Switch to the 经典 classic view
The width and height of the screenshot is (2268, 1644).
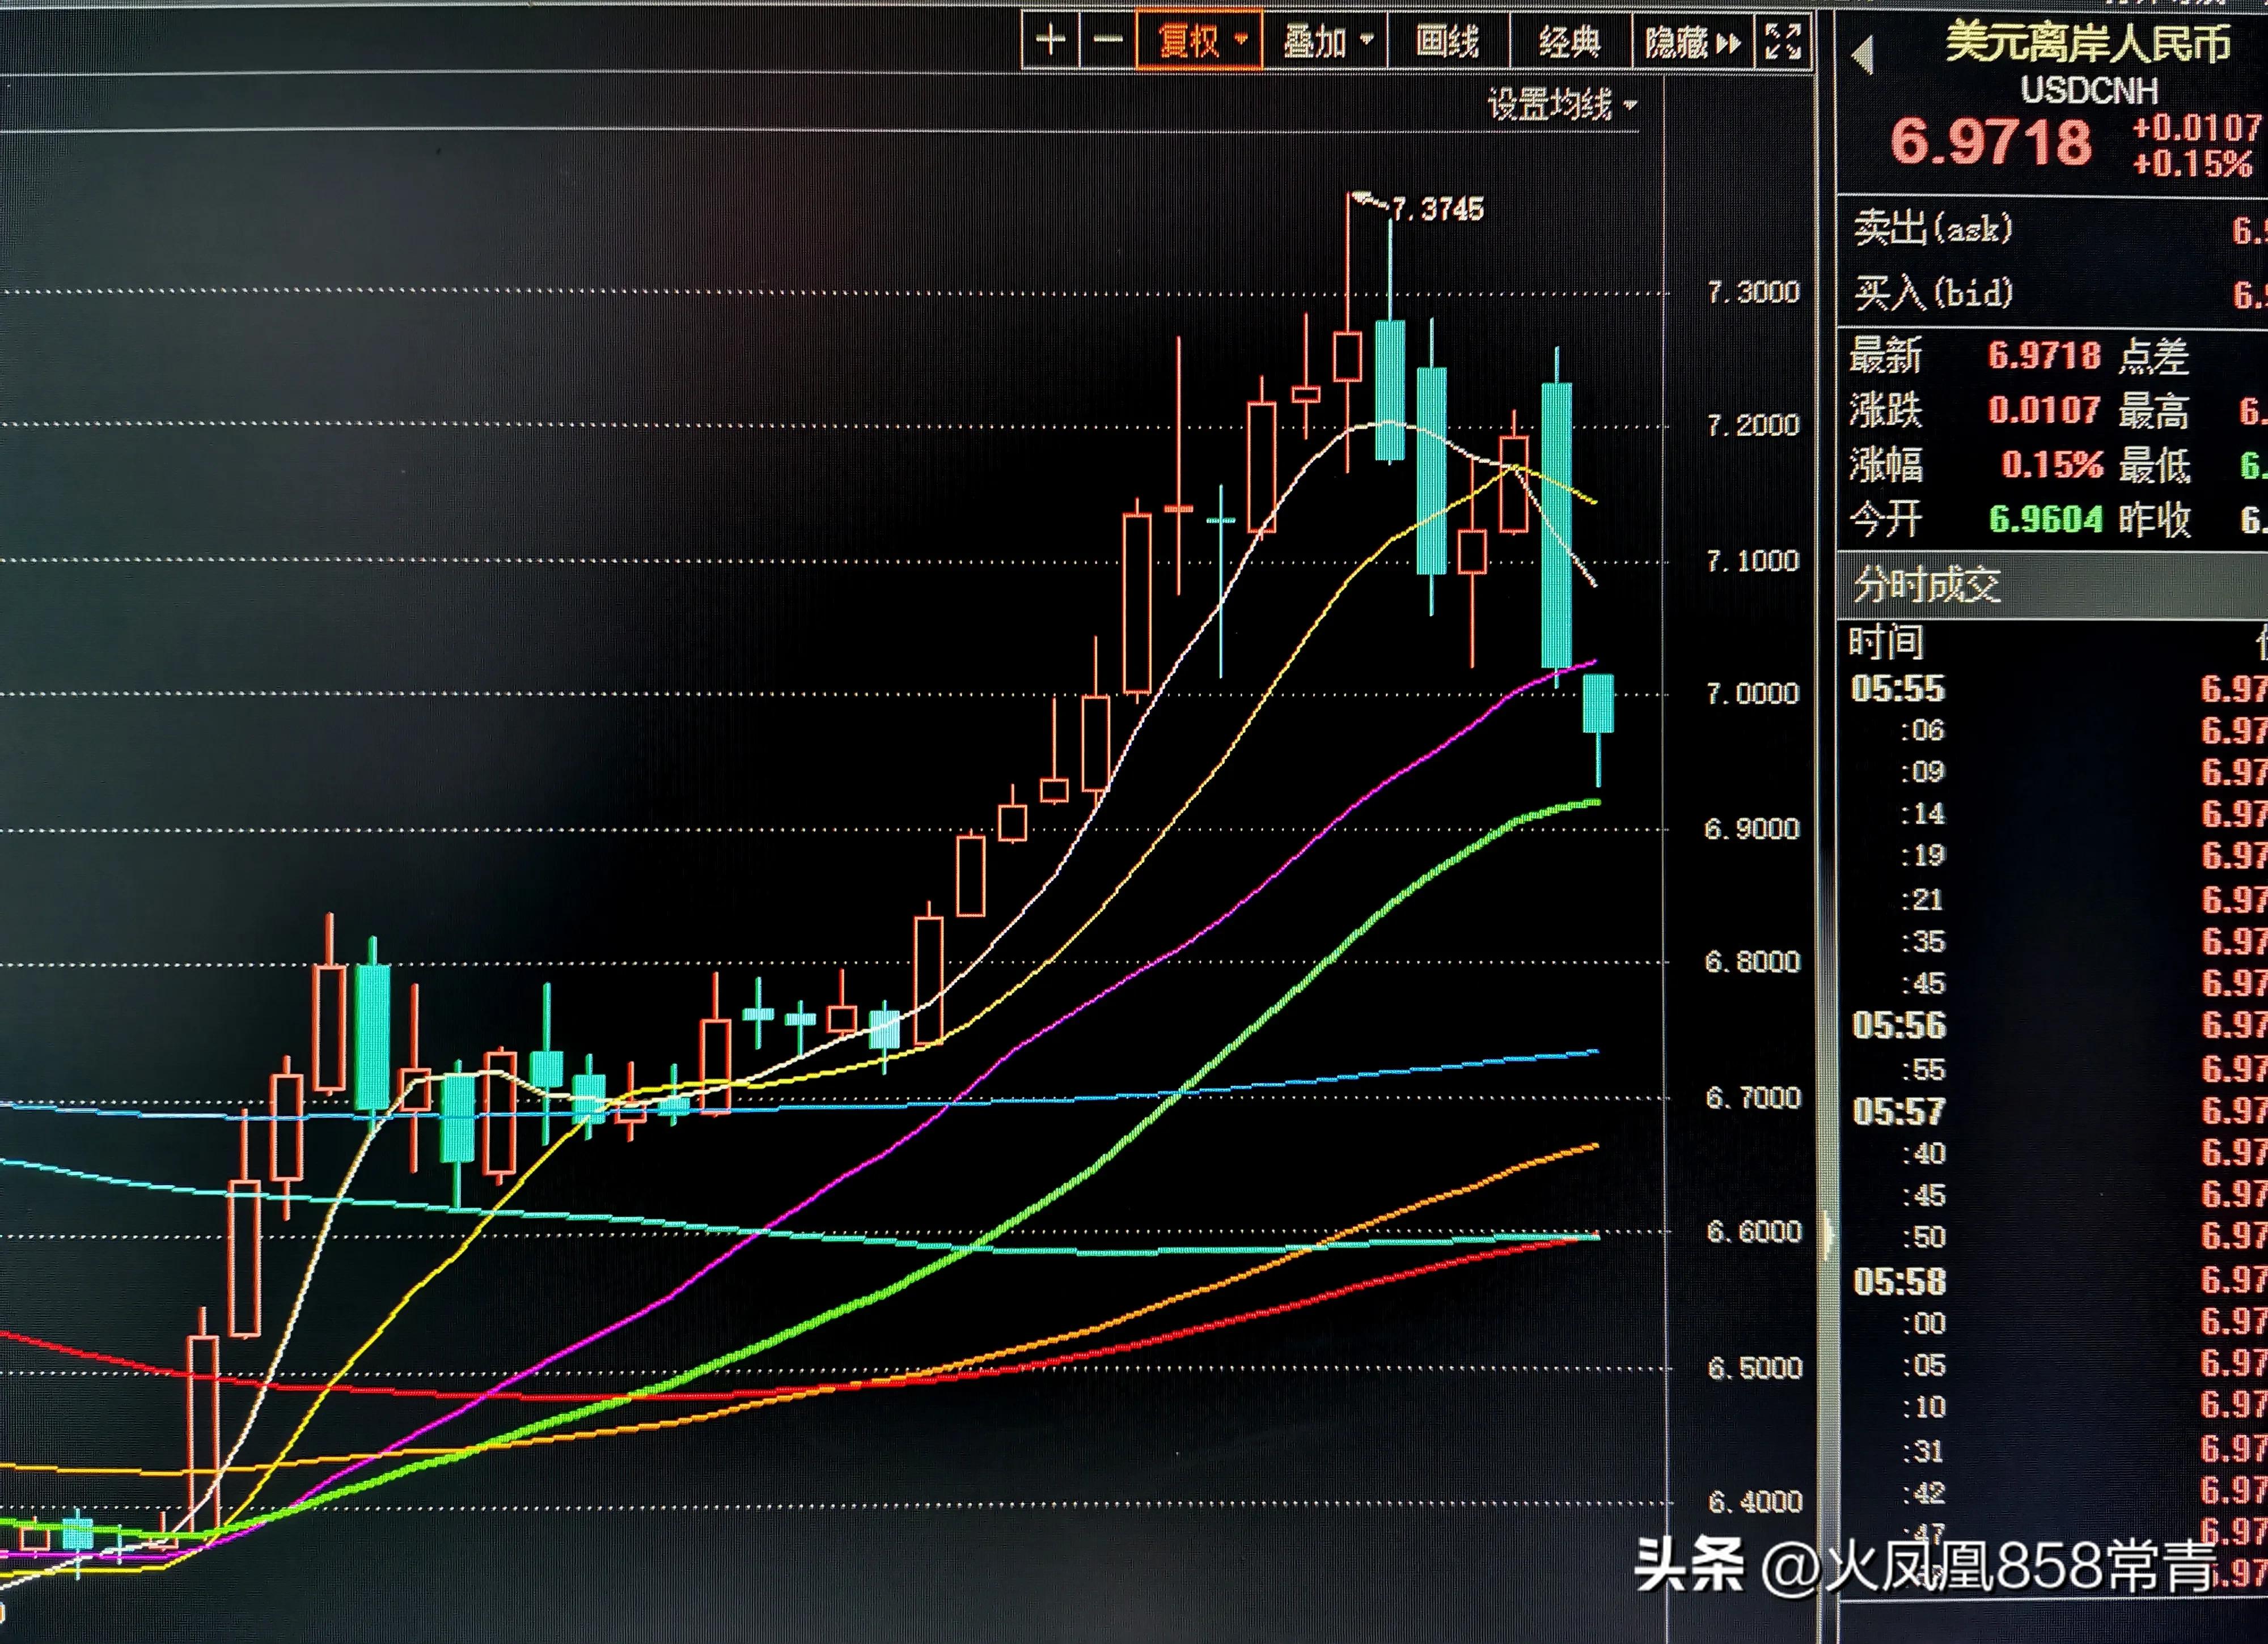coord(1569,41)
